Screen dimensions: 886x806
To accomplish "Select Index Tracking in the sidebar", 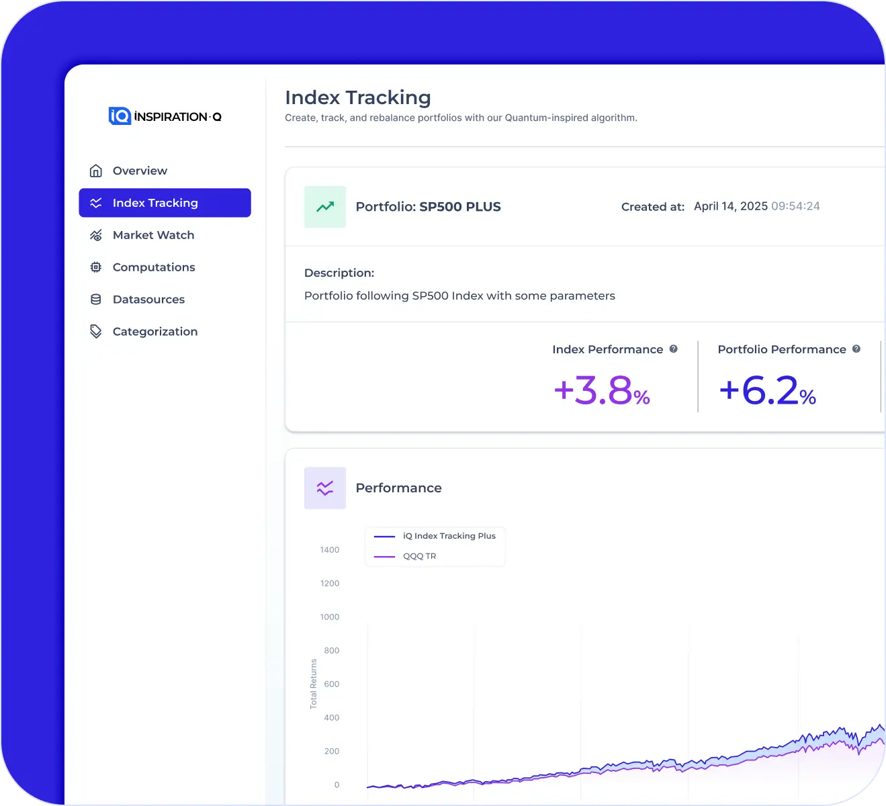I will [155, 202].
